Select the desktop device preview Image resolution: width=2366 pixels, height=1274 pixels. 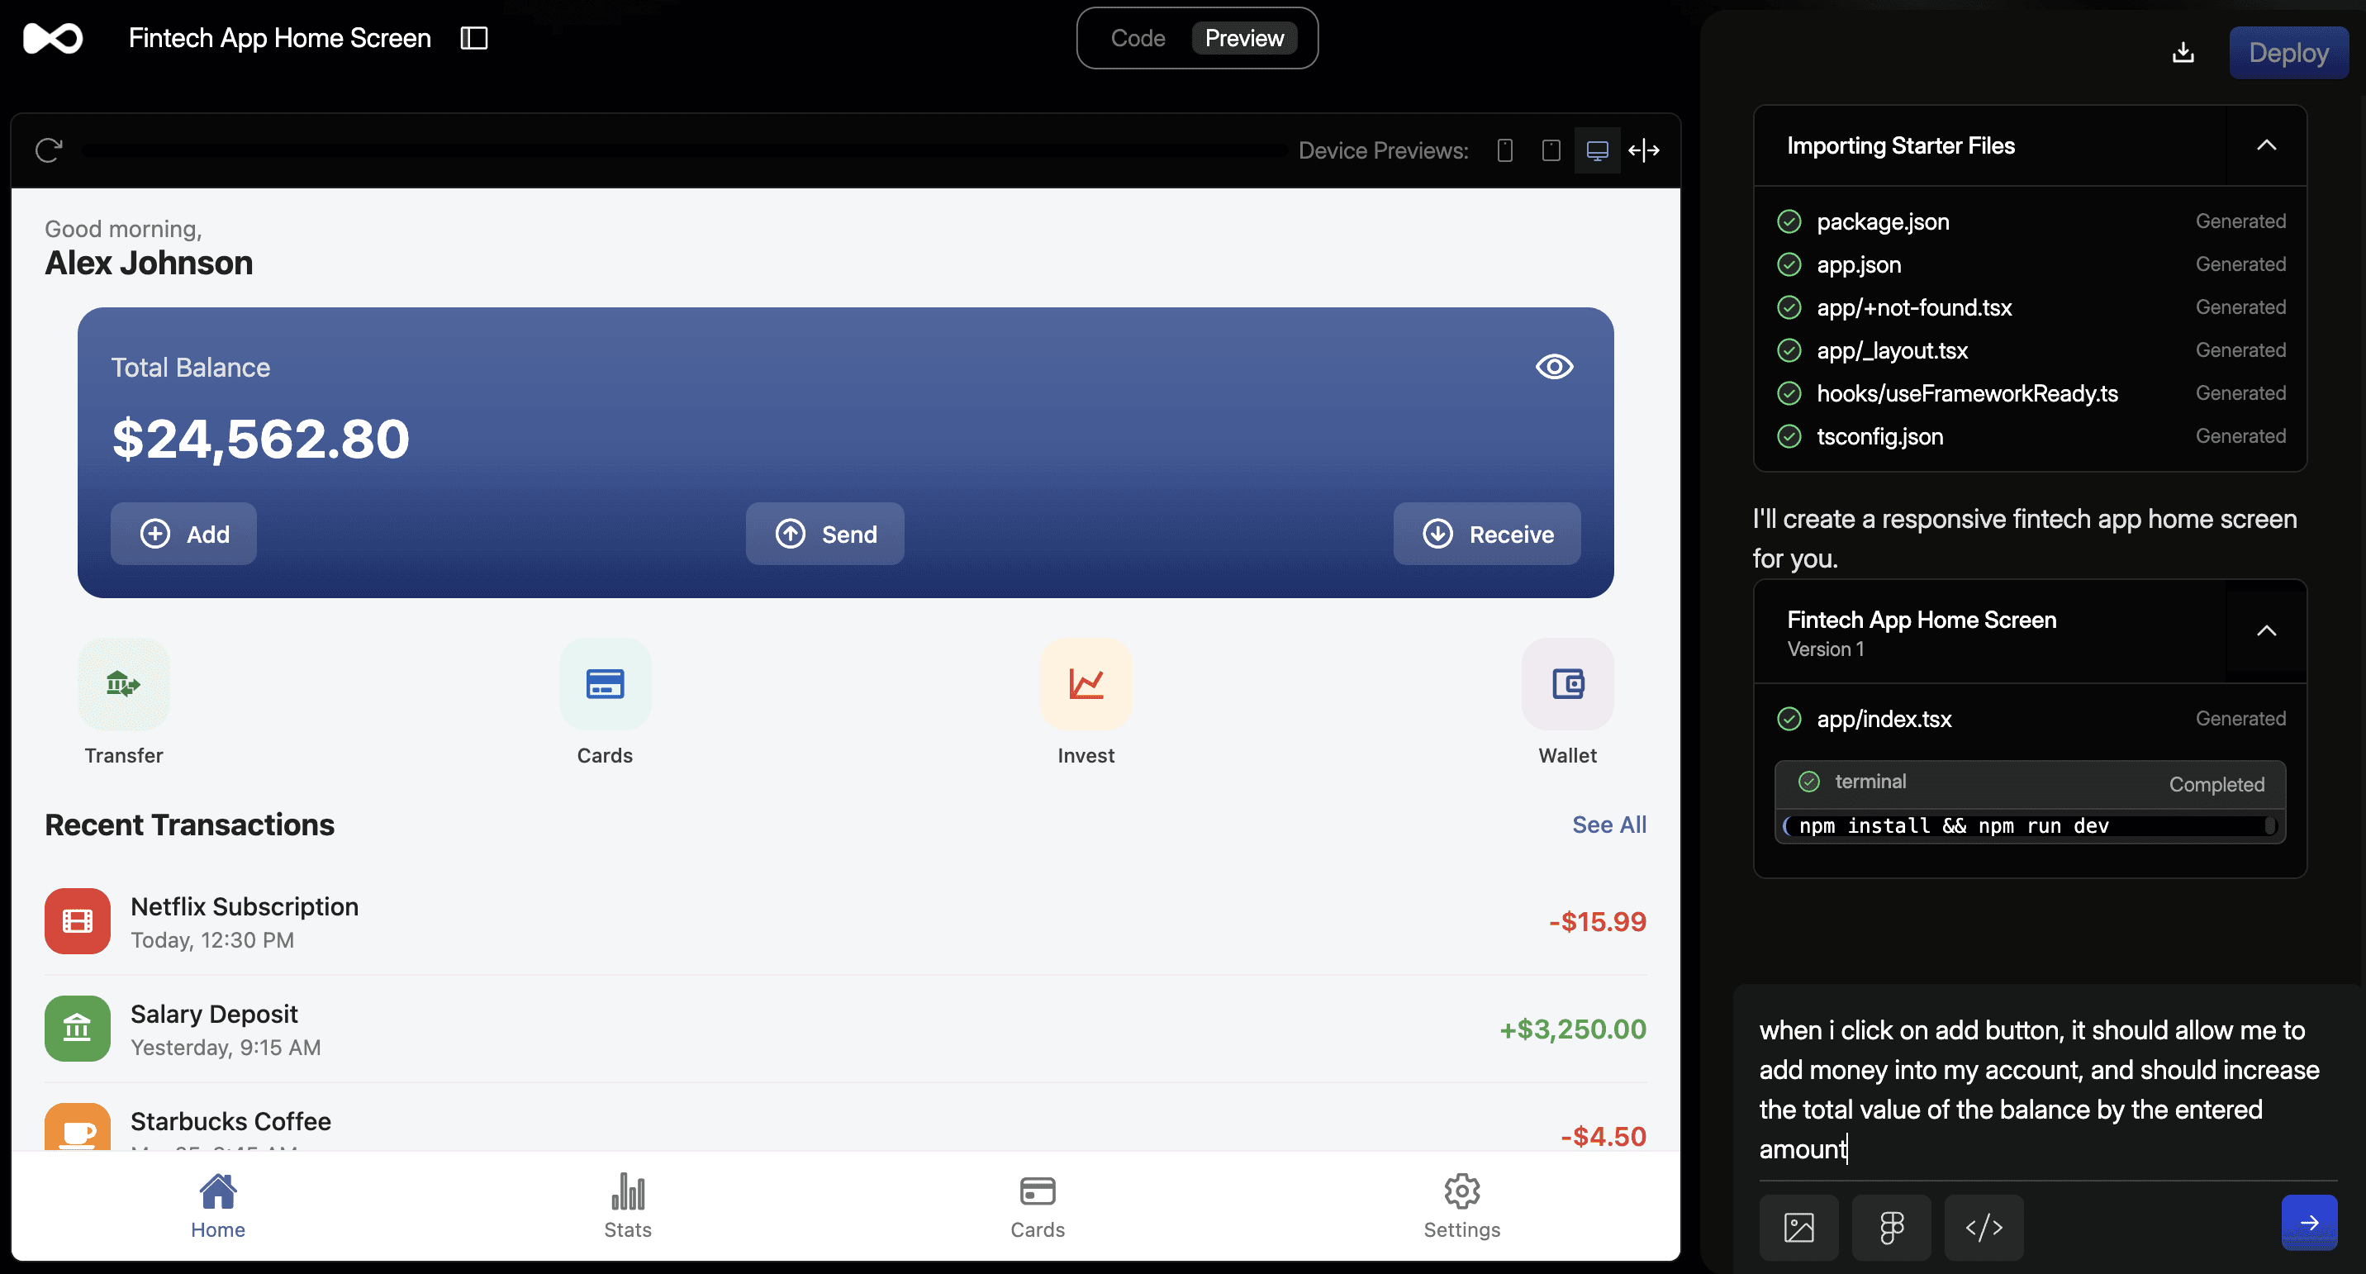click(1597, 150)
